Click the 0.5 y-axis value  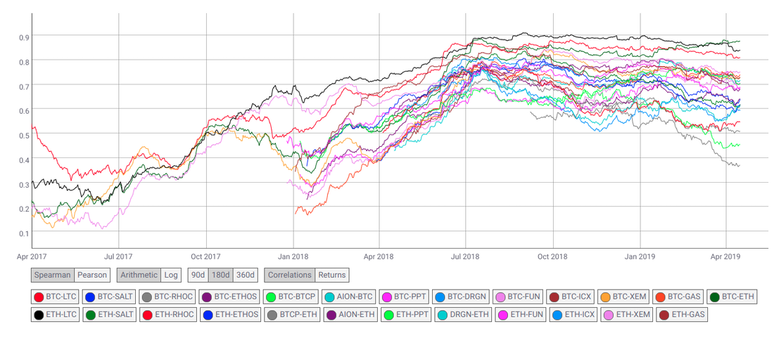pyautogui.click(x=24, y=135)
